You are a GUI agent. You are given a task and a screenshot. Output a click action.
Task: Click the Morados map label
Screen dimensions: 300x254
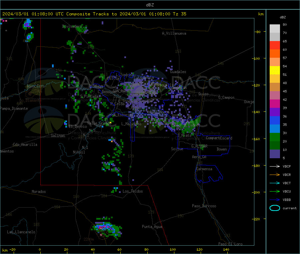39,192
